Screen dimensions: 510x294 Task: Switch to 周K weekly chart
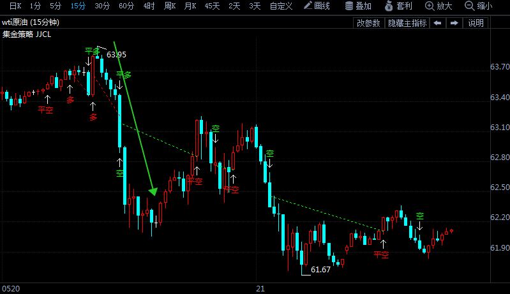coord(170,6)
